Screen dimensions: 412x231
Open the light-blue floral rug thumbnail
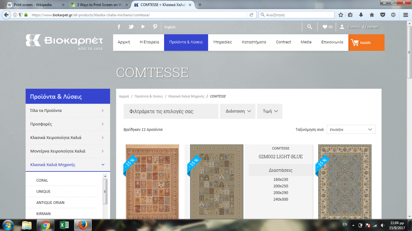pyautogui.click(x=345, y=182)
